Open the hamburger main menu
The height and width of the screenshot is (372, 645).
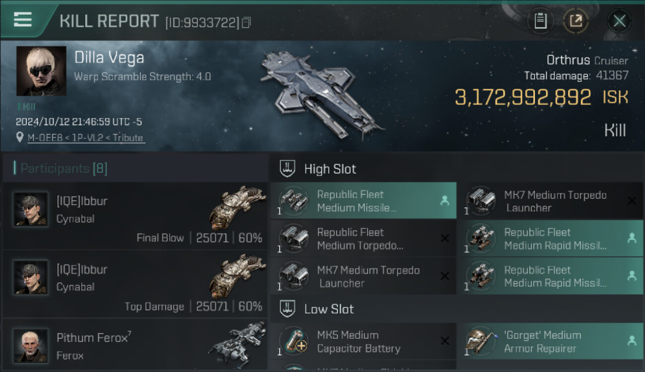[x=23, y=19]
